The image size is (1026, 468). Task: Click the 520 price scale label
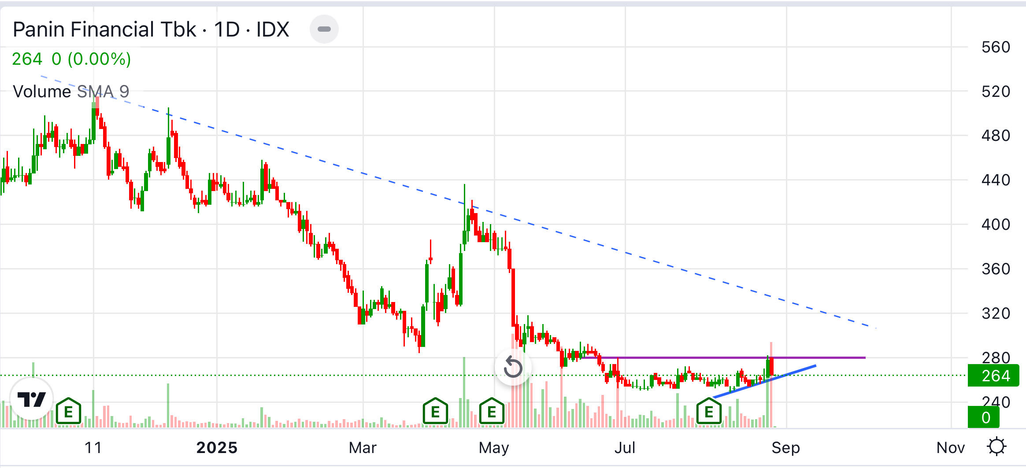(x=996, y=92)
